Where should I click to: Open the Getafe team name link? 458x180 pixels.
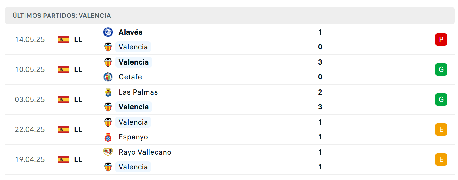click(130, 77)
